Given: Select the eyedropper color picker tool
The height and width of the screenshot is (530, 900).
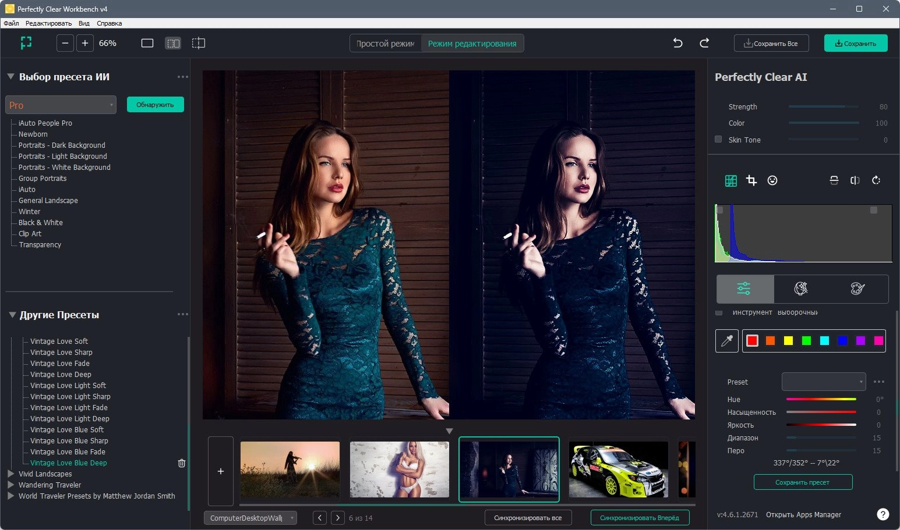Looking at the screenshot, I should [x=727, y=341].
